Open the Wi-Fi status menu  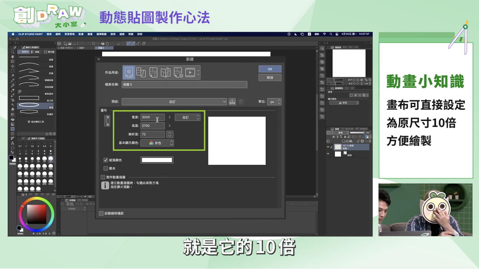tap(324, 34)
